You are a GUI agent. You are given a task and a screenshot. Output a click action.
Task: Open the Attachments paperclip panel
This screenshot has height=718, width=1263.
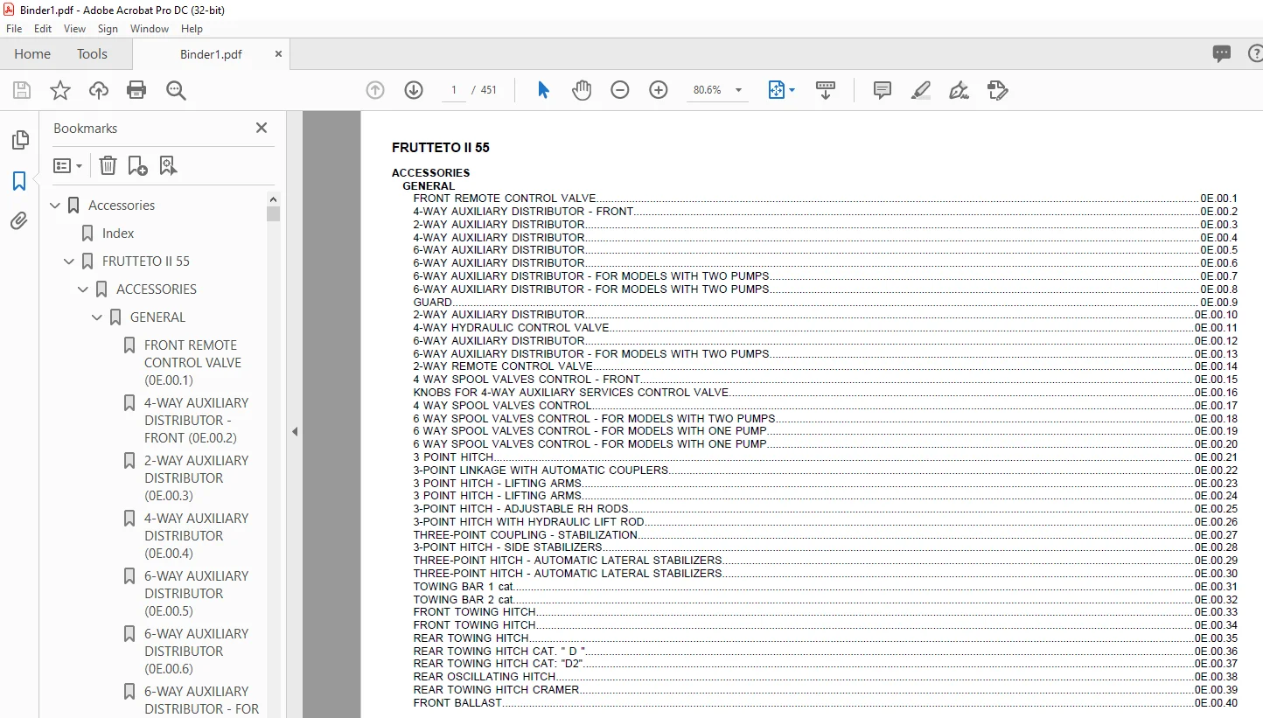point(19,221)
